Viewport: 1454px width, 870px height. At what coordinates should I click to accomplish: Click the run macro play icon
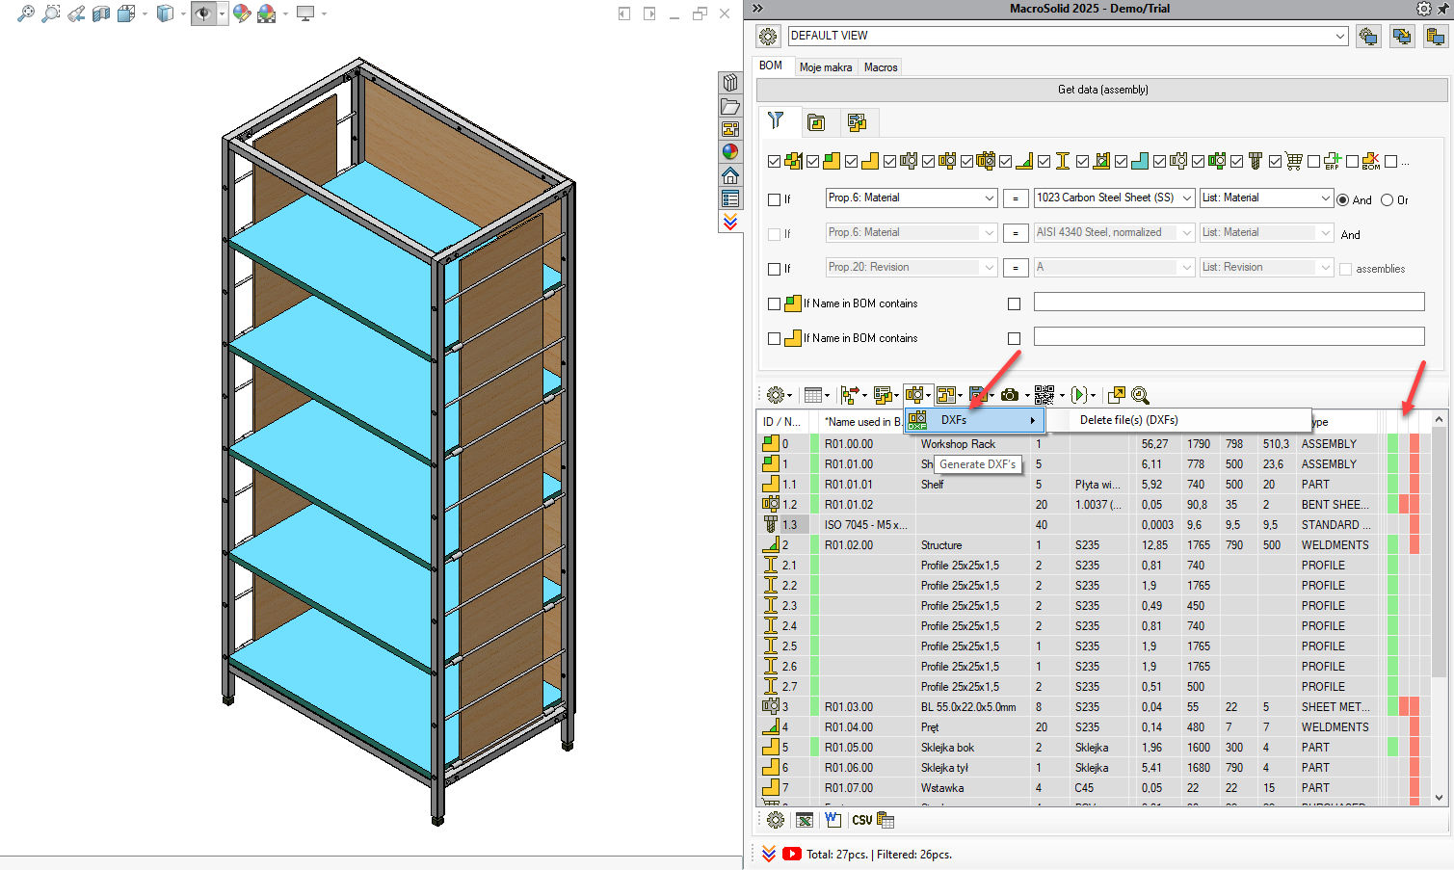coord(1079,395)
